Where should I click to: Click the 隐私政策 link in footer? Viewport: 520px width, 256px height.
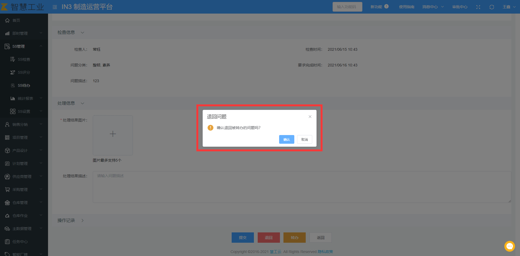click(325, 252)
